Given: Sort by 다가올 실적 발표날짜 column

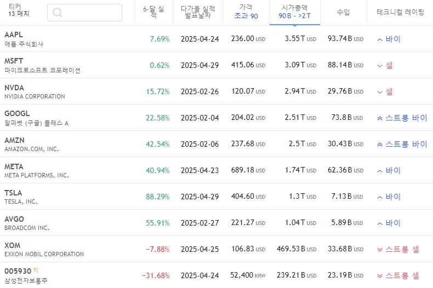Looking at the screenshot, I should click(198, 12).
